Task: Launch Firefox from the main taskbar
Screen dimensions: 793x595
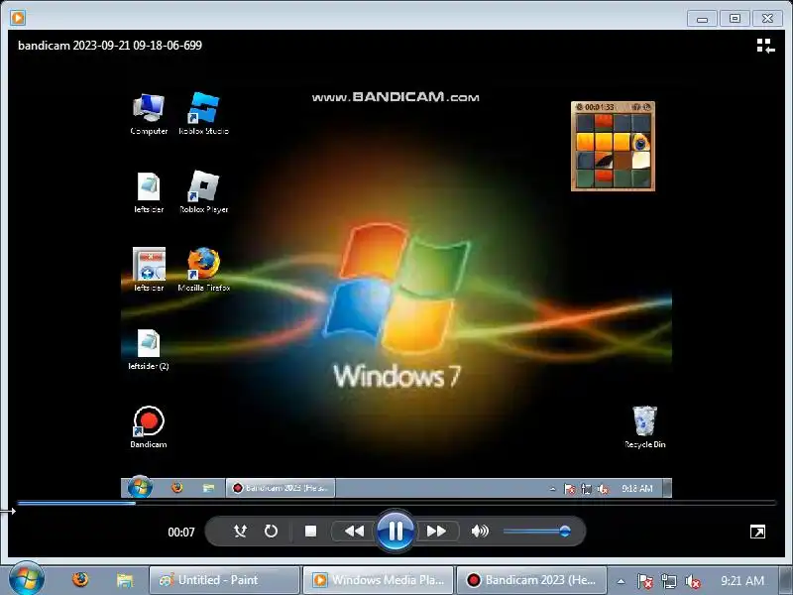Action: pos(80,579)
